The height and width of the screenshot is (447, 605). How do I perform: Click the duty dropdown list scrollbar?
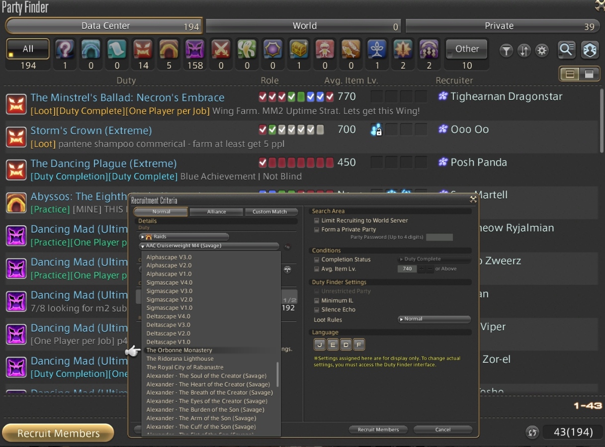pyautogui.click(x=278, y=374)
